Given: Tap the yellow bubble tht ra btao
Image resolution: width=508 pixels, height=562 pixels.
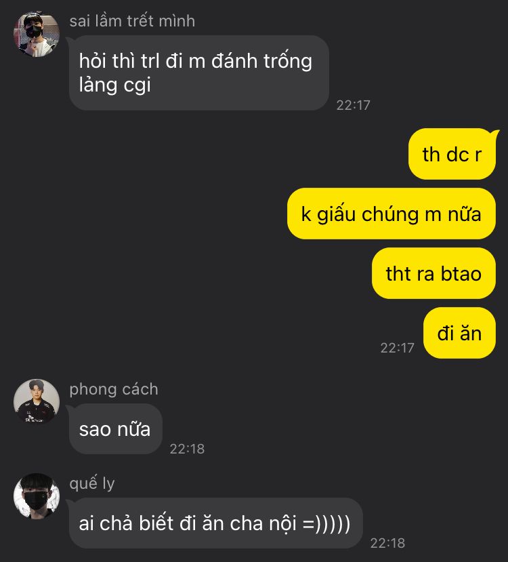Looking at the screenshot, I should pos(433,273).
